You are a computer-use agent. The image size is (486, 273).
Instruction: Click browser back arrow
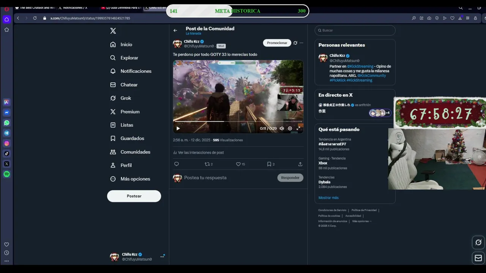(x=18, y=18)
